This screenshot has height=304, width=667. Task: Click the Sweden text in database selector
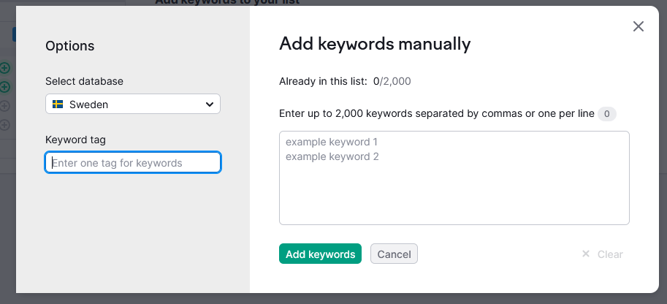pyautogui.click(x=88, y=104)
